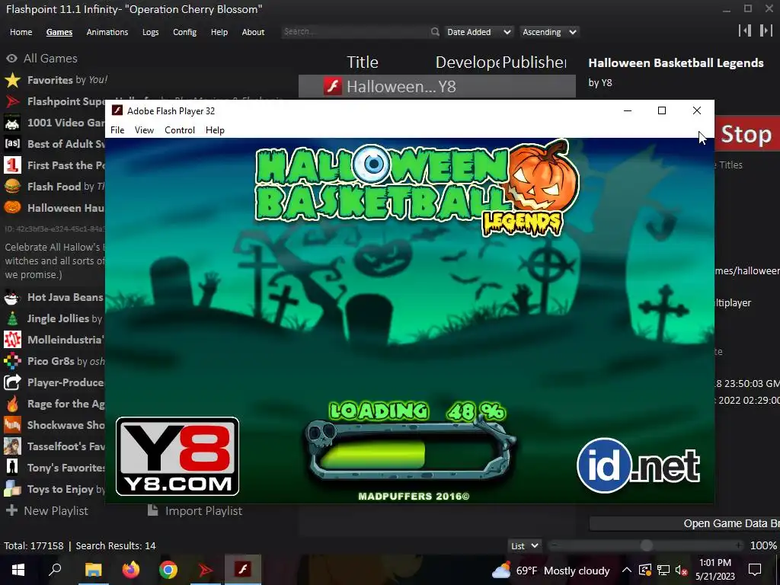Open the Flash Player Help menu

pyautogui.click(x=215, y=129)
